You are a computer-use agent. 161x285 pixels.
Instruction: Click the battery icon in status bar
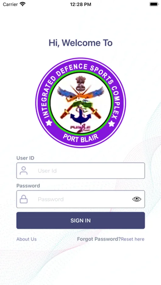tap(154, 4)
